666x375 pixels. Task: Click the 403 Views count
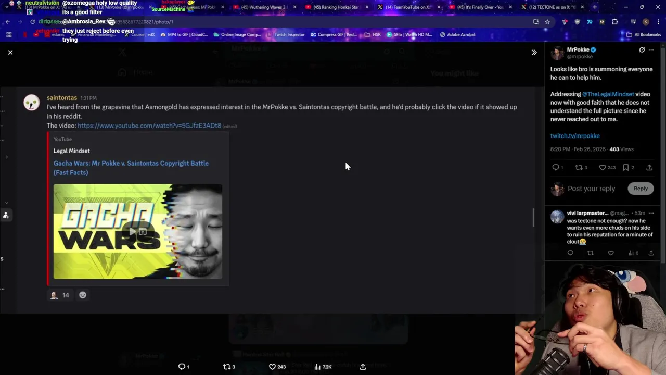pyautogui.click(x=622, y=149)
